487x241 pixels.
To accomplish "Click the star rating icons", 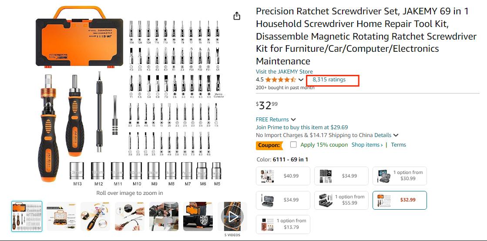I will point(280,80).
